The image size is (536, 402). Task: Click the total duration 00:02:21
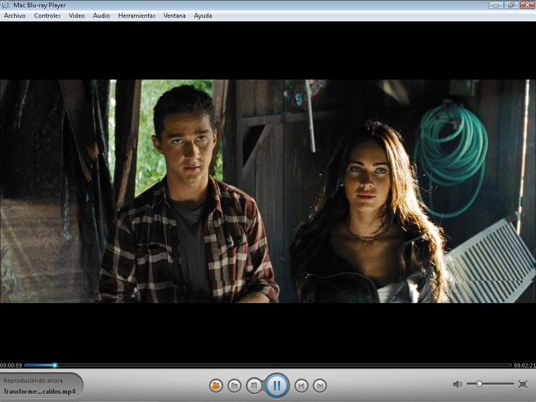[x=524, y=365]
